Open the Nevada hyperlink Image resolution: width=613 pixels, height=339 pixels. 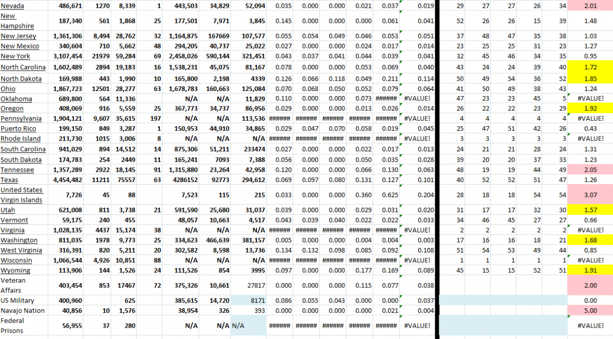12,6
